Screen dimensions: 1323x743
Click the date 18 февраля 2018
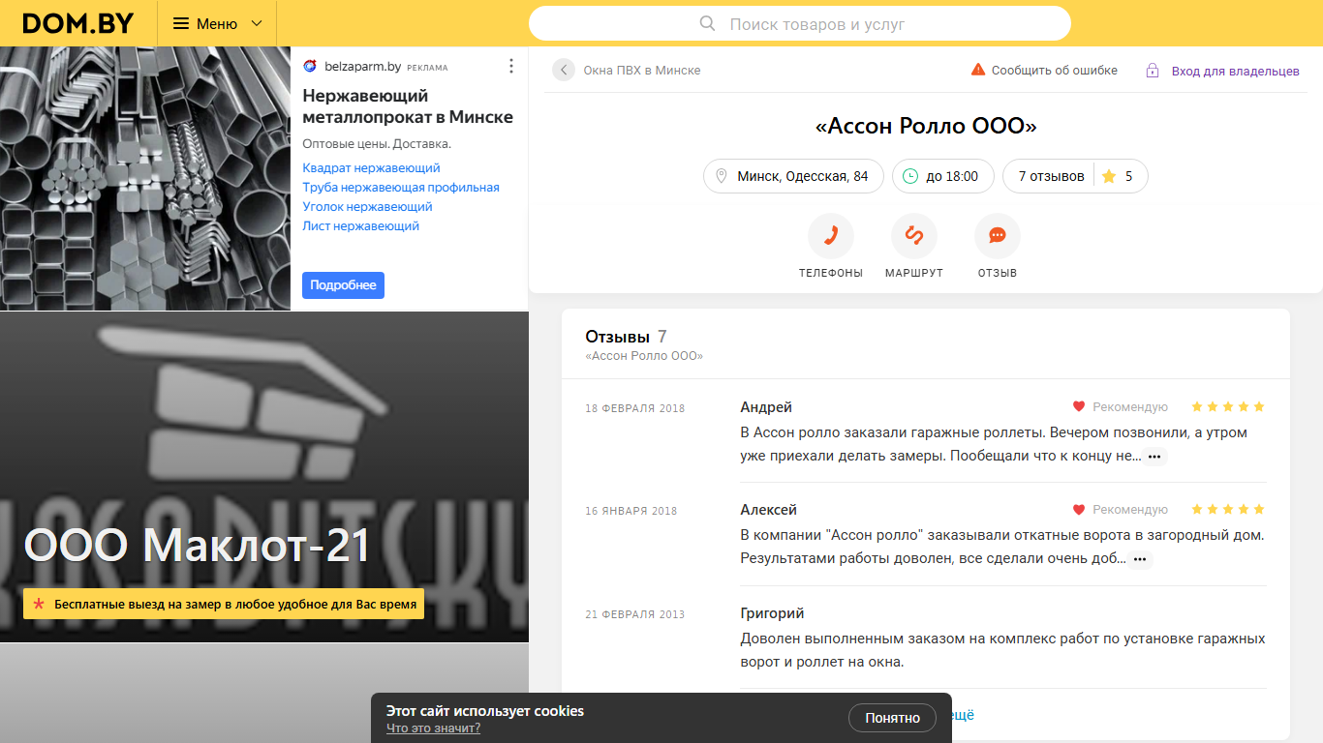pos(634,408)
